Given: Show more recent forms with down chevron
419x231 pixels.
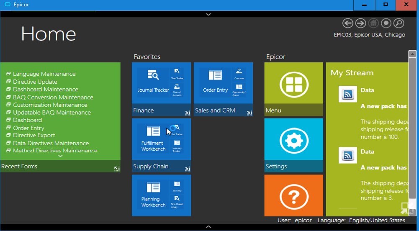Looking at the screenshot, I should coord(60,156).
